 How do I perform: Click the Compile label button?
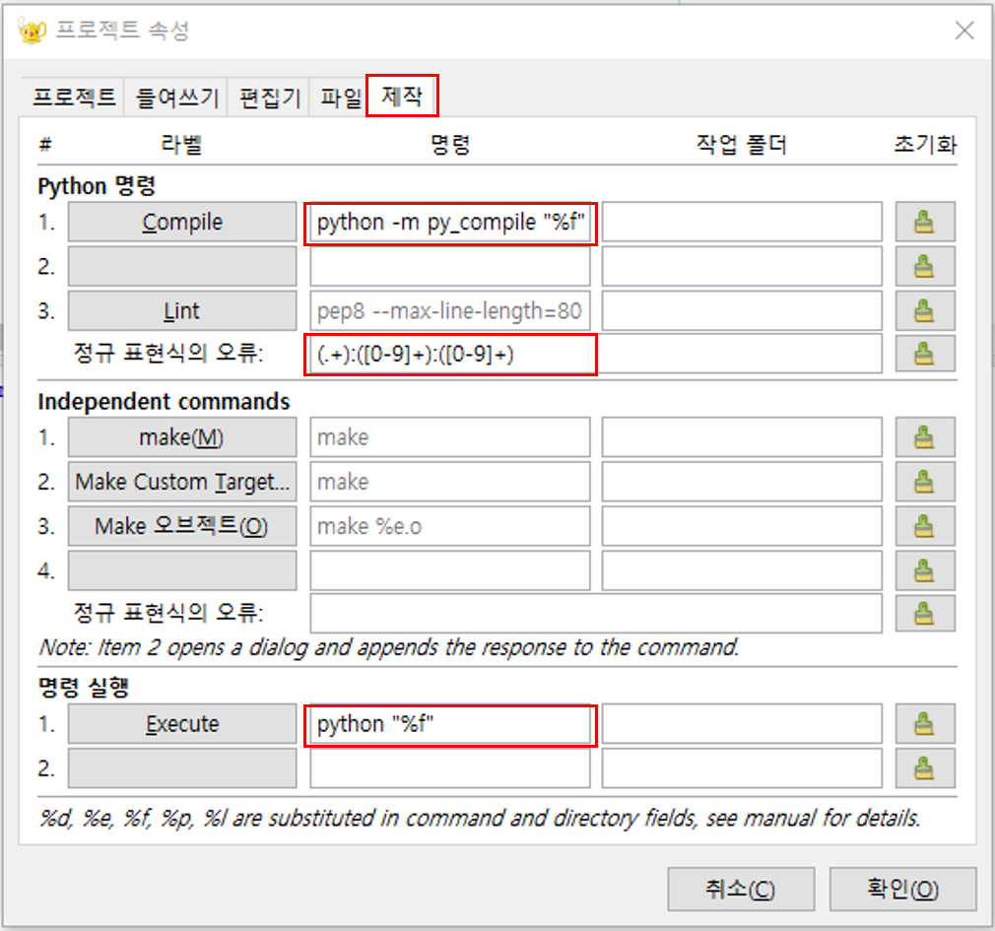pyautogui.click(x=182, y=222)
